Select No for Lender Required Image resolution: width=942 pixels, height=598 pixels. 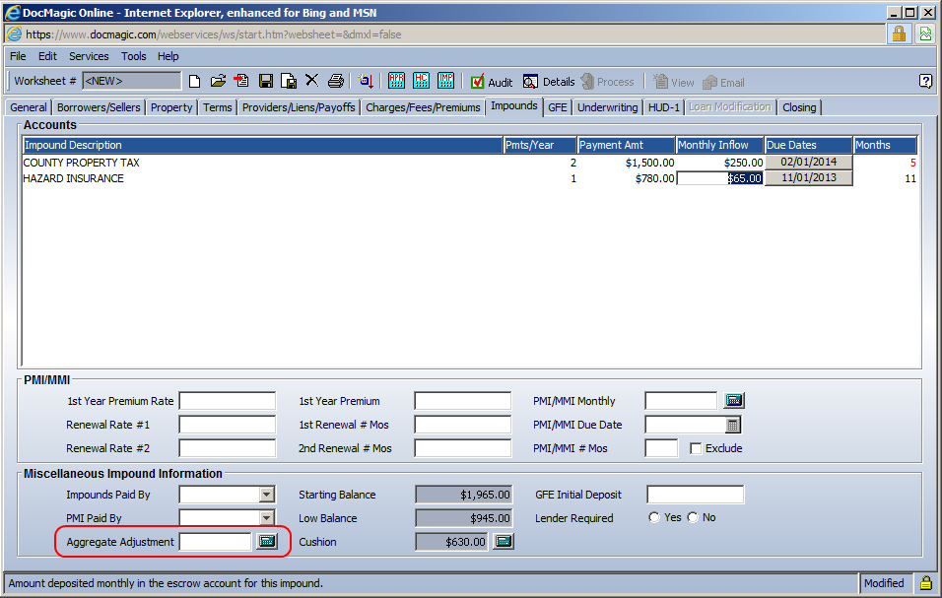(694, 517)
